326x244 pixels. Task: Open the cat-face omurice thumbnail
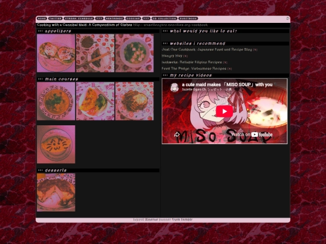tap(56, 144)
